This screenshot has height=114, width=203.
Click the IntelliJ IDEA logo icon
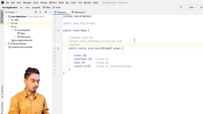click(3, 2)
